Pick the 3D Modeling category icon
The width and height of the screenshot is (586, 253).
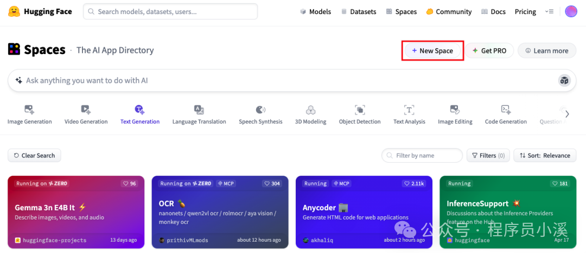point(310,110)
